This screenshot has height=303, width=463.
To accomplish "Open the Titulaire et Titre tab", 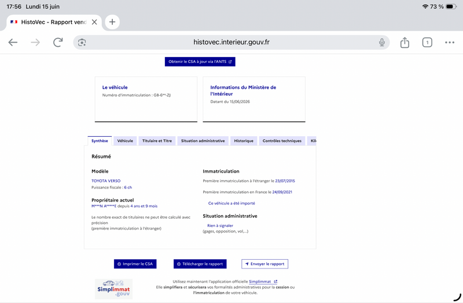I will [157, 141].
